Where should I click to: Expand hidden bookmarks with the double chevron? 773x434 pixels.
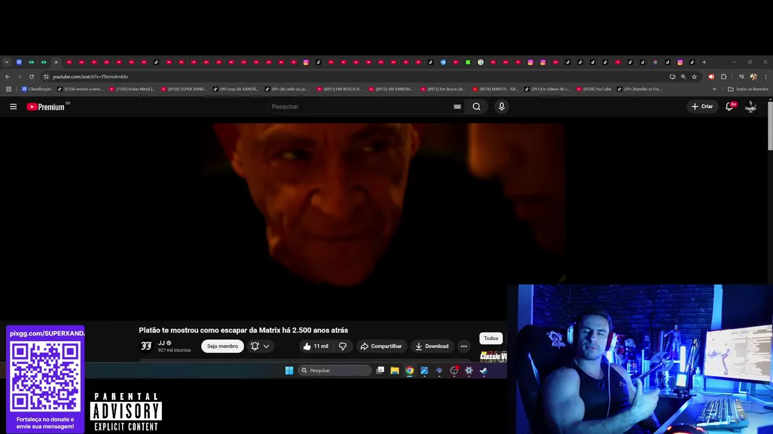click(x=714, y=89)
